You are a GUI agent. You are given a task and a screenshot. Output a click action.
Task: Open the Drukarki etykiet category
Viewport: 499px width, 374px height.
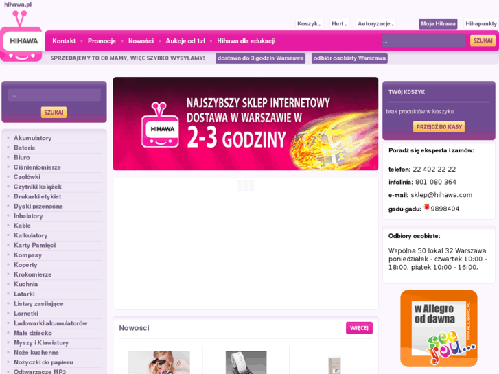click(x=38, y=197)
